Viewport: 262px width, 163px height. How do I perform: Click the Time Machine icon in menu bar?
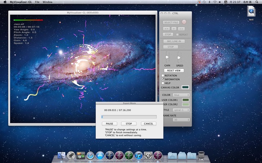pos(204,2)
